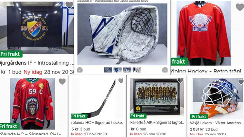Favorite the Djurgårdens IF listing with heart
This screenshot has height=137, width=244.
[x=69, y=5]
